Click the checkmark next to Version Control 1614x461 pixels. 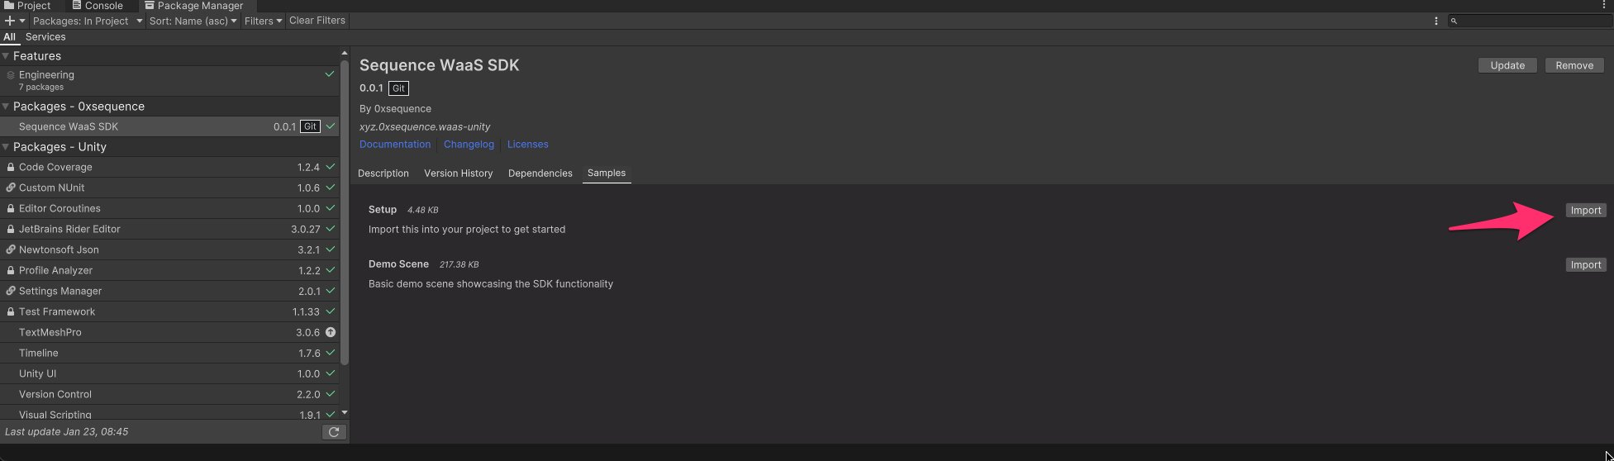click(x=331, y=394)
